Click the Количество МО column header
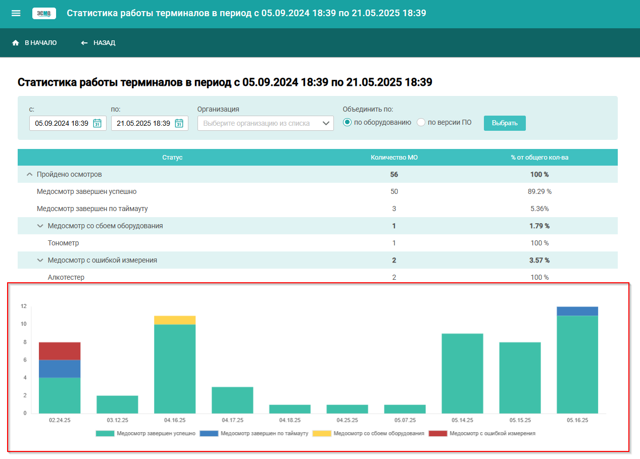The width and height of the screenshot is (640, 459). click(x=394, y=158)
